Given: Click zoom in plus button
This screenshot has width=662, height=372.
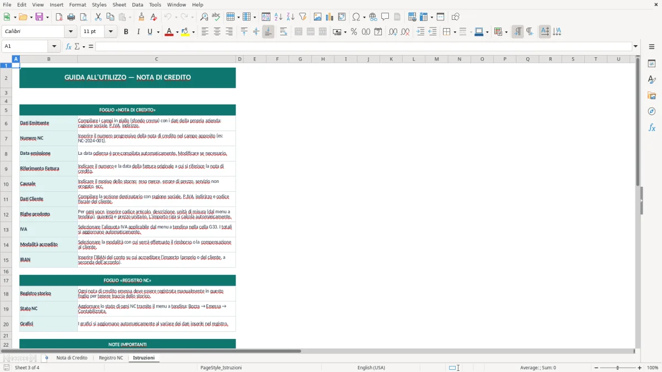Looking at the screenshot, I should coord(640,368).
